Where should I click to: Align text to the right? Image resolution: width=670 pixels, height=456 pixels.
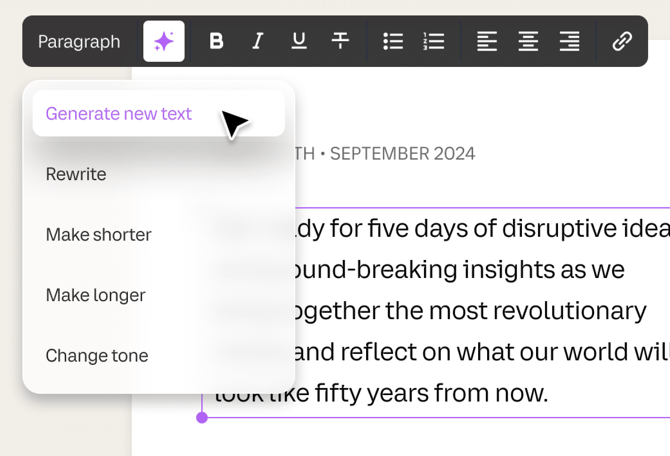tap(569, 42)
